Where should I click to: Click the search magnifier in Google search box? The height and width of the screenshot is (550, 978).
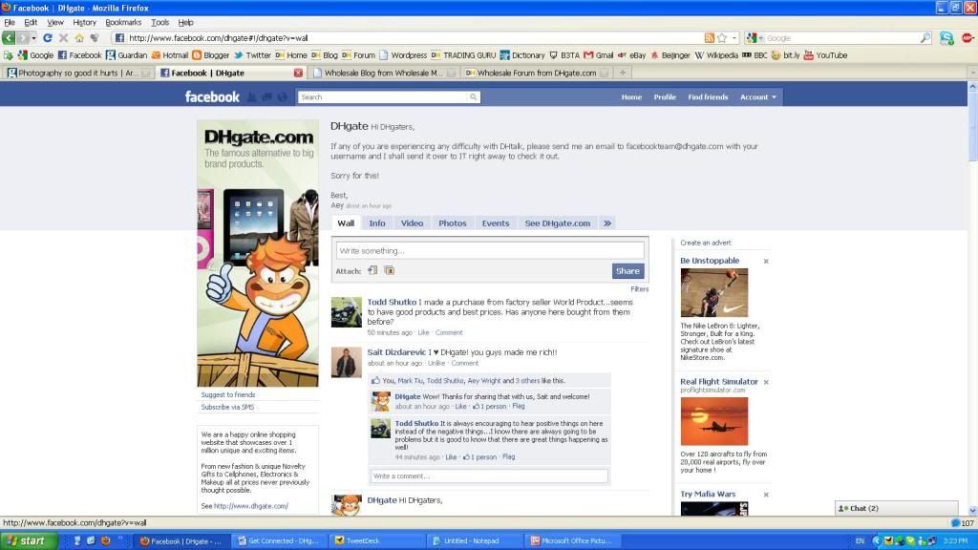click(925, 38)
